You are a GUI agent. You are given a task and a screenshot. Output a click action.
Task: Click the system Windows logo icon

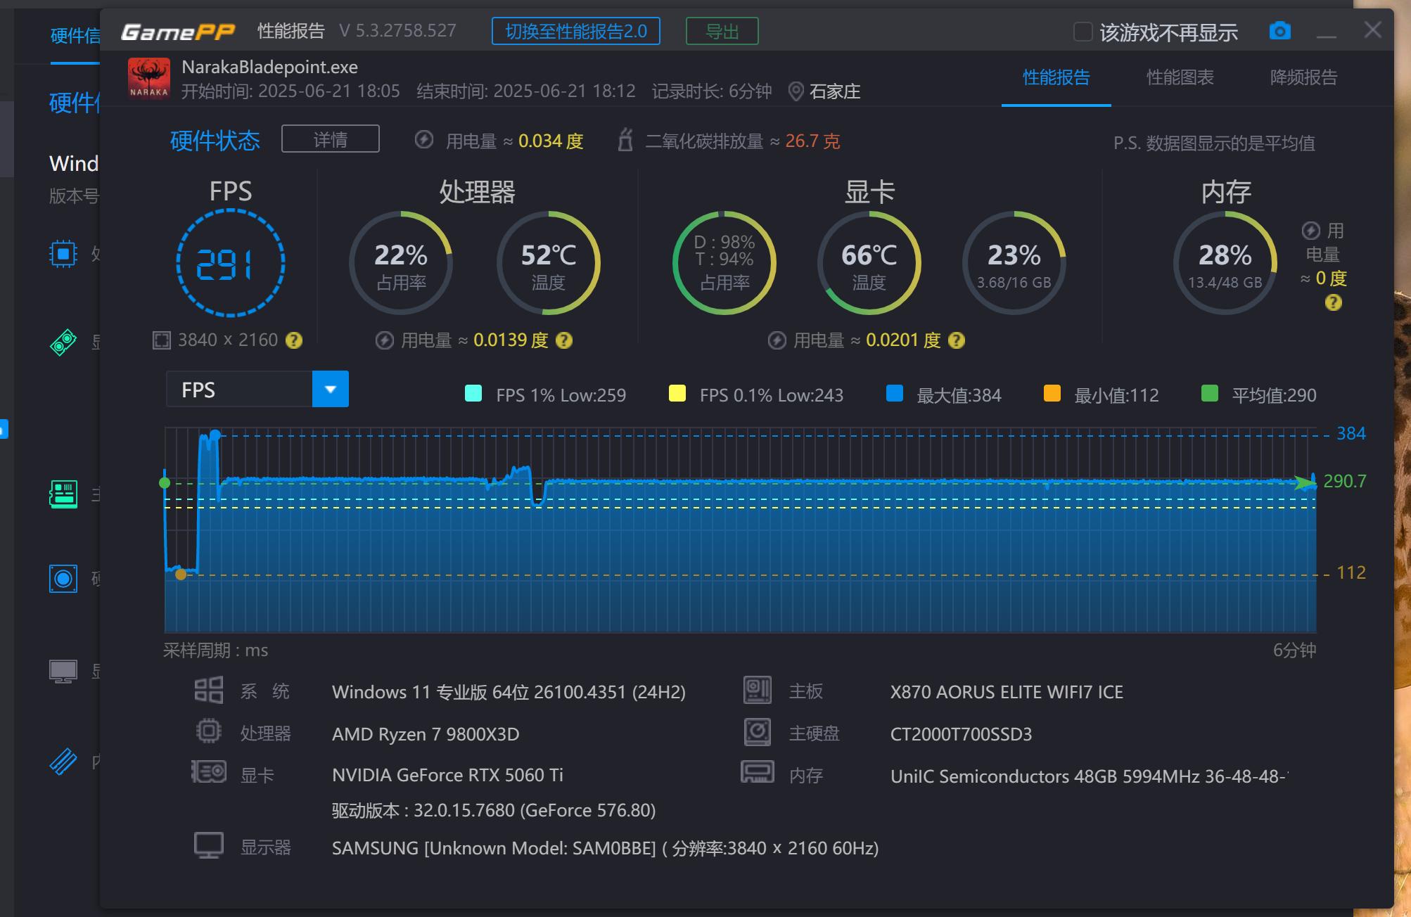coord(209,691)
